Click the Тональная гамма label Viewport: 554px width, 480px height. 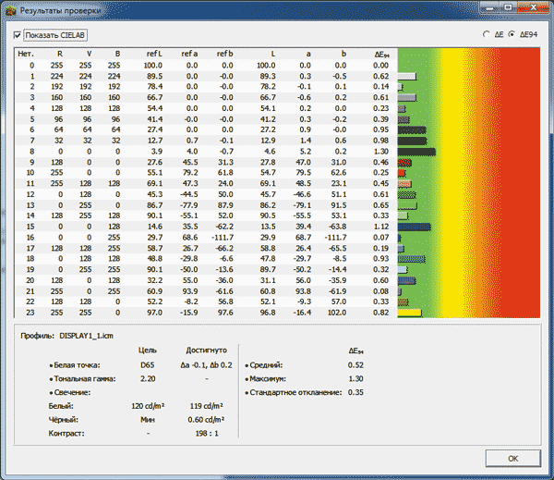tap(85, 379)
